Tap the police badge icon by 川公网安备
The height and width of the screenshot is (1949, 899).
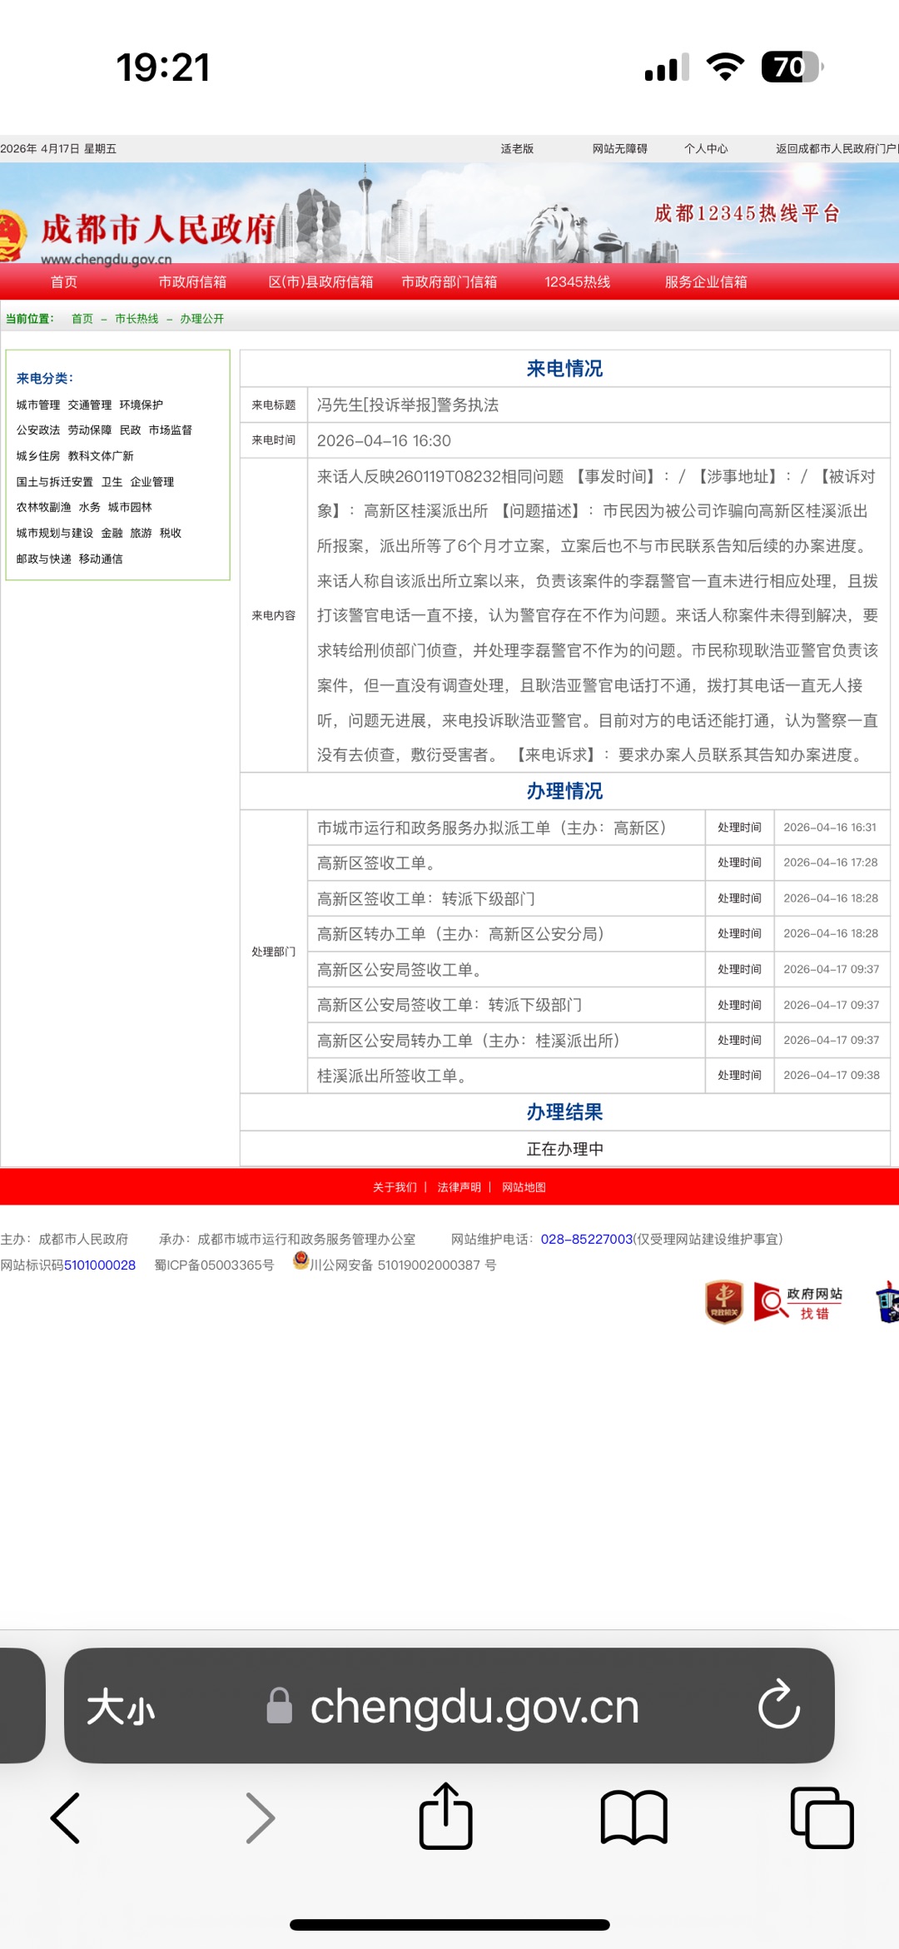point(300,1261)
